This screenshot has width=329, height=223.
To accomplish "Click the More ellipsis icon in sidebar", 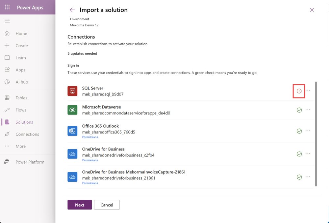I will coord(7,146).
